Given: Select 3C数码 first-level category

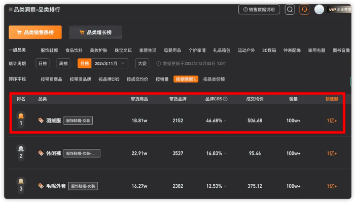Looking at the screenshot, I should click(x=269, y=50).
